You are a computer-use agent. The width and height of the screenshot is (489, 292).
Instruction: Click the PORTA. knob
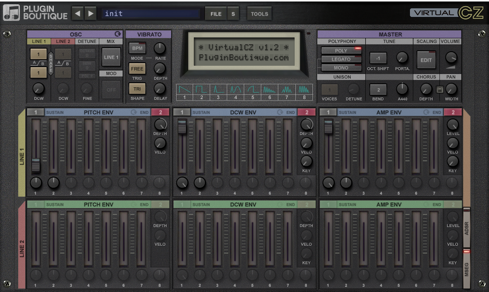(402, 58)
